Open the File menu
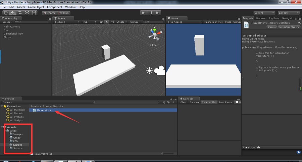302x162 pixels. coord(4,7)
